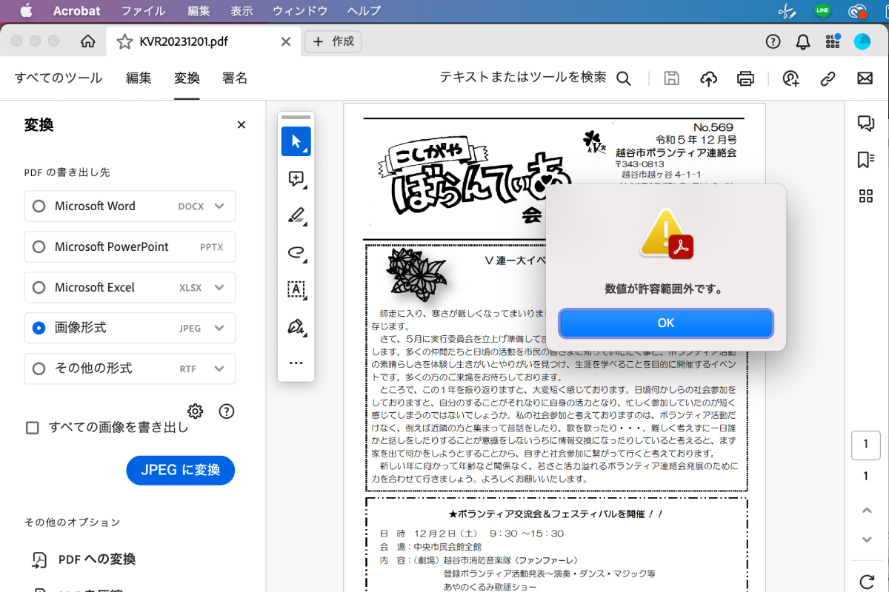
Task: Expand the DOCX format dropdown
Action: 219,206
